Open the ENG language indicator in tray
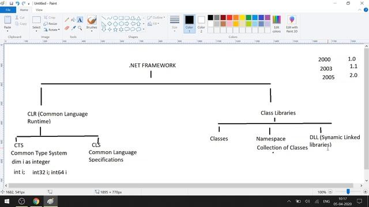This screenshot has width=369, height=207. (326, 201)
